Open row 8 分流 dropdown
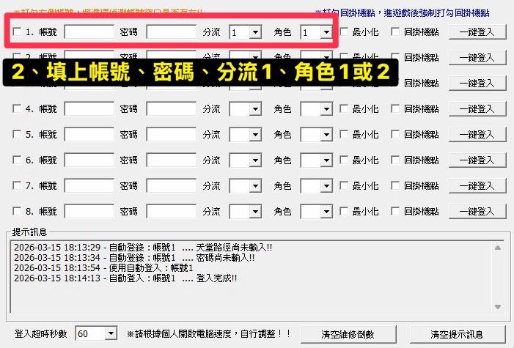Image resolution: width=514 pixels, height=348 pixels. (x=255, y=211)
